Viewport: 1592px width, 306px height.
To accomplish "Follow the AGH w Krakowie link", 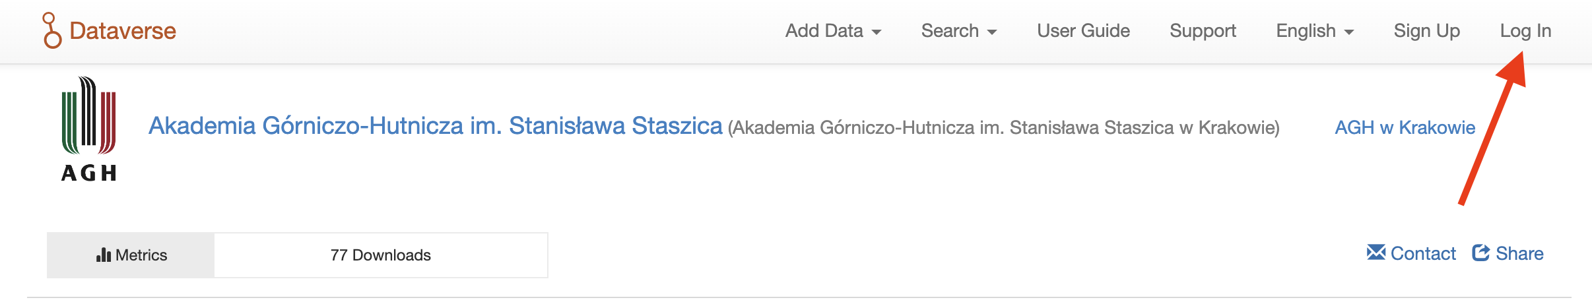I will (1405, 127).
